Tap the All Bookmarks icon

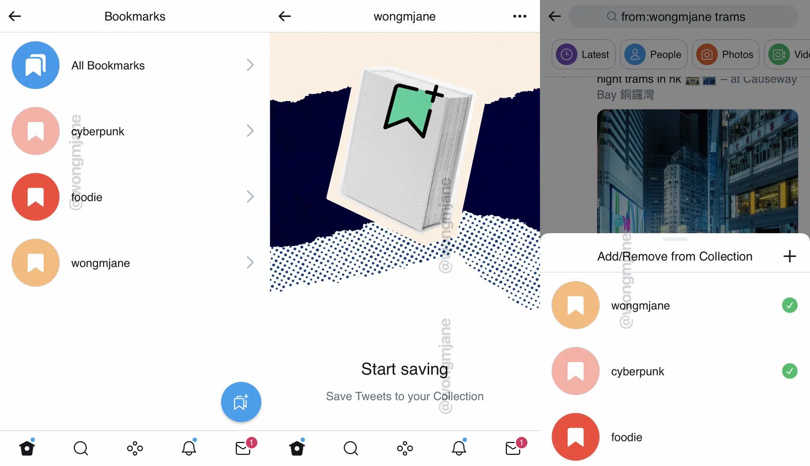tap(35, 65)
